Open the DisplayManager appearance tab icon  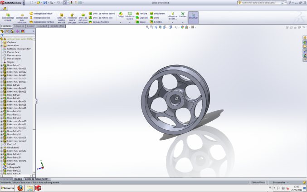(22, 31)
